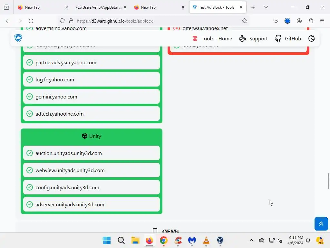
Task: Click the page vertical scrollbar thumb
Action: [328, 181]
